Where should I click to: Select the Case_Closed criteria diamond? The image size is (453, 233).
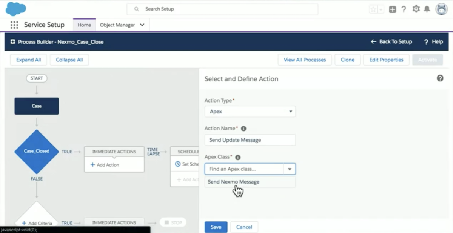click(x=37, y=151)
